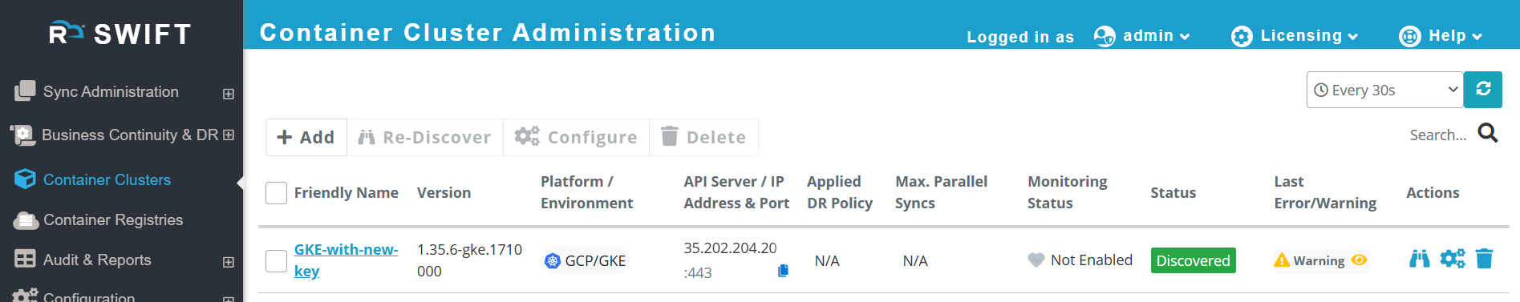Screen dimensions: 1520x302
Task: Click the Add cluster button
Action: (306, 138)
